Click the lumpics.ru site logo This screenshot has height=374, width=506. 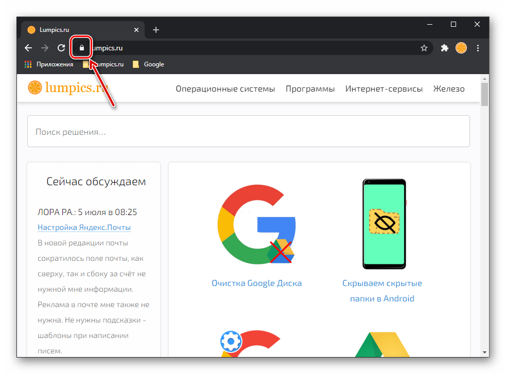71,88
